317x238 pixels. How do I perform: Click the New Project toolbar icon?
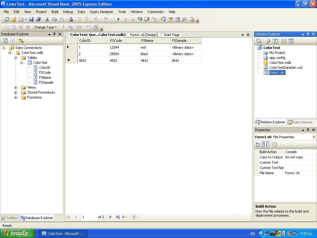click(7, 19)
